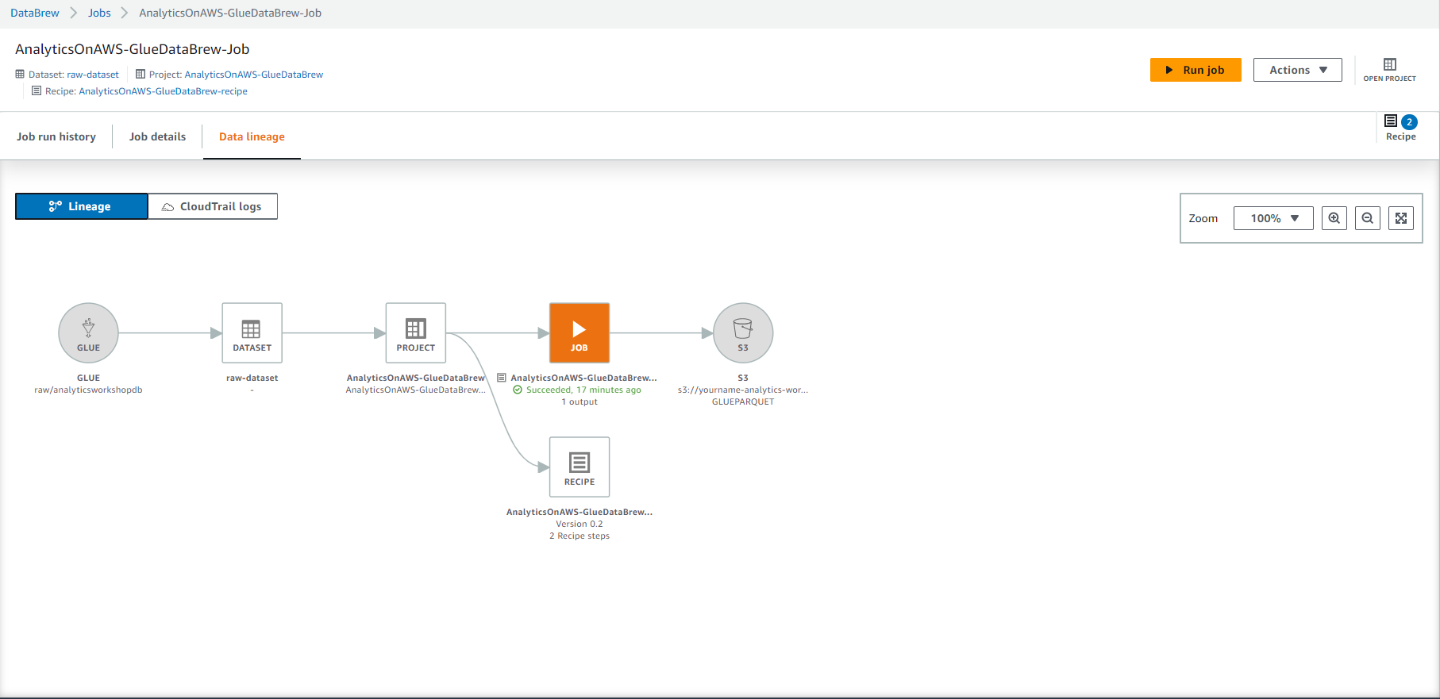The height and width of the screenshot is (699, 1440).
Task: Open the raw-dataset link
Action: tap(93, 75)
